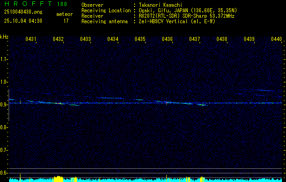Click the 1.0 frequency axis label
286x182 pixels.
[x=4, y=82]
